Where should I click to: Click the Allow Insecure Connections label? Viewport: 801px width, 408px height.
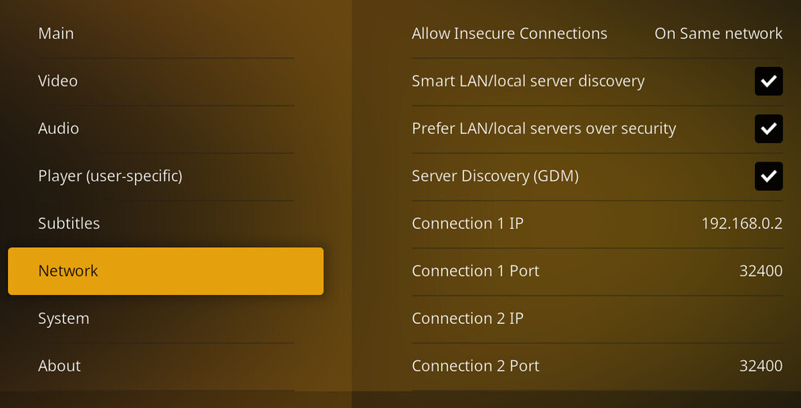tap(509, 33)
